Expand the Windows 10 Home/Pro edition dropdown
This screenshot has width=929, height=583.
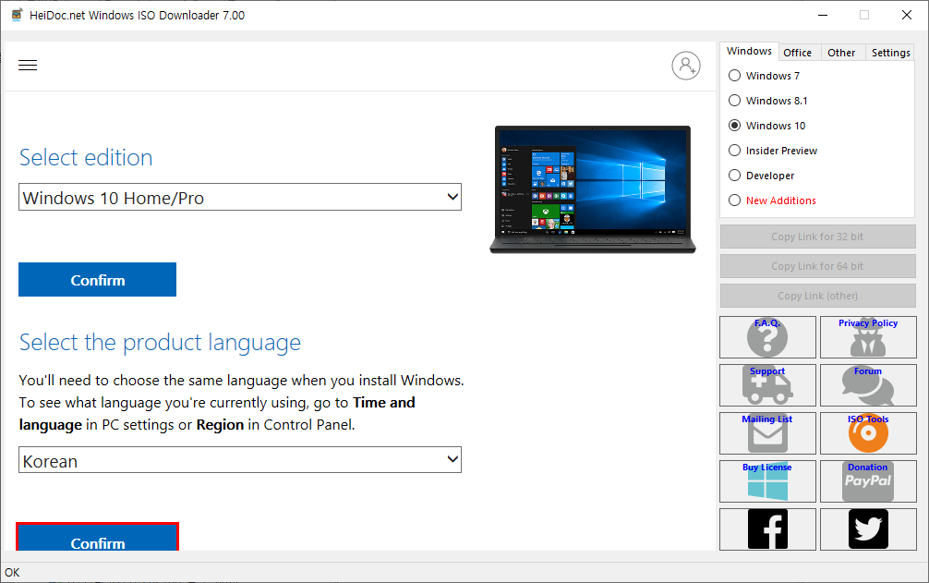[240, 198]
